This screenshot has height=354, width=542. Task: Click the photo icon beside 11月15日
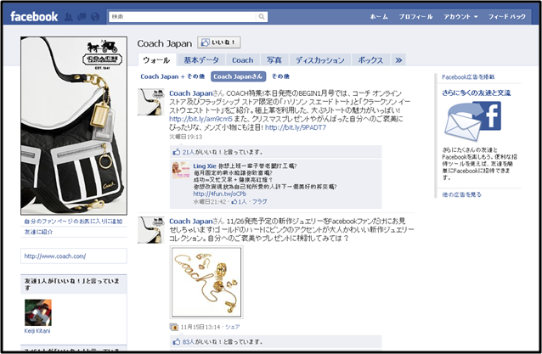(x=174, y=327)
